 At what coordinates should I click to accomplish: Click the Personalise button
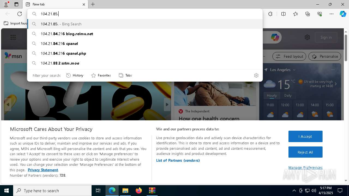pos(325,56)
